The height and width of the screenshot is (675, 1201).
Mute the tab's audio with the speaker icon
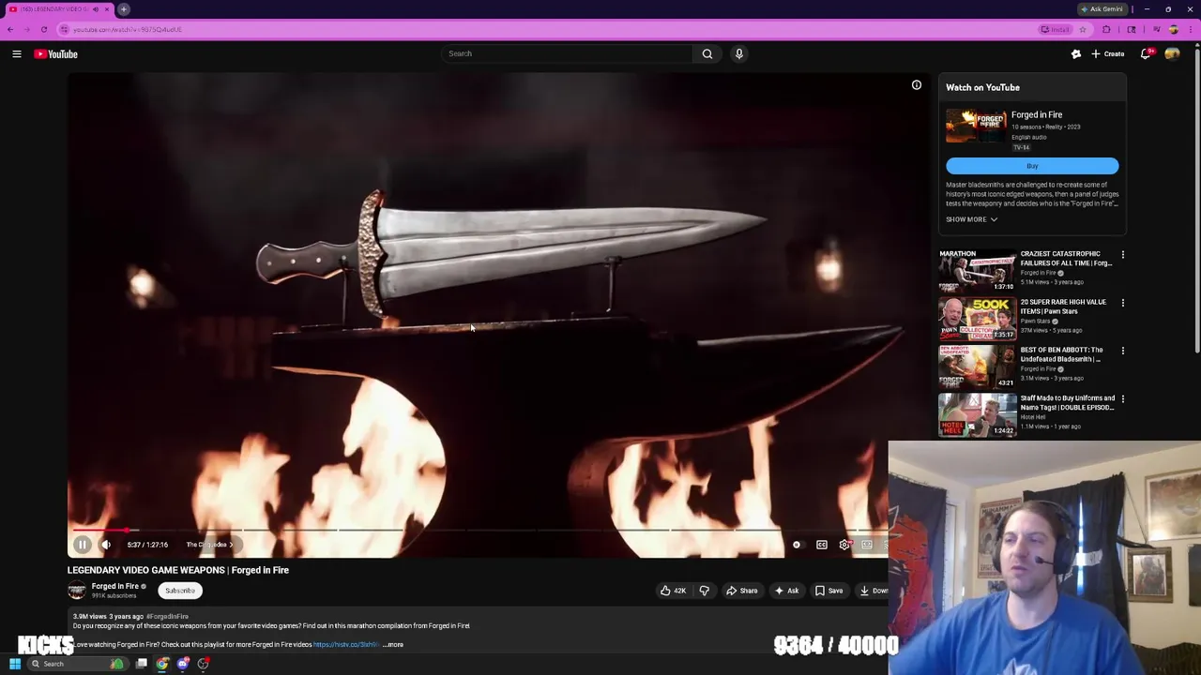pos(95,9)
